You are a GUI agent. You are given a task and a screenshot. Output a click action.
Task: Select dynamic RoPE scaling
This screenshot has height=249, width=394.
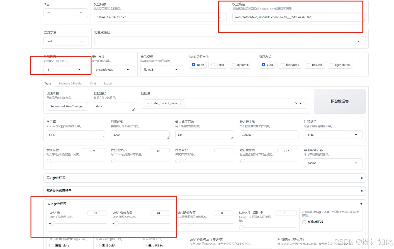click(240, 65)
